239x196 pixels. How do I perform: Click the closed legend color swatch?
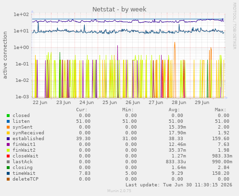coord(8,116)
